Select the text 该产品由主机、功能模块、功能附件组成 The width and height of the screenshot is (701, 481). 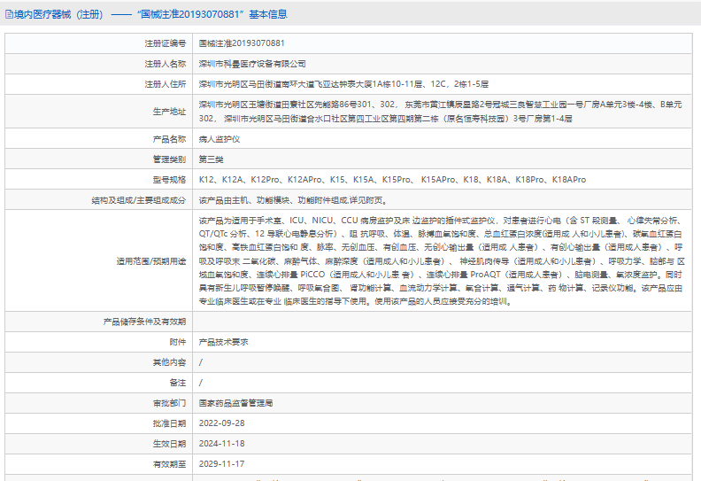tap(293, 200)
